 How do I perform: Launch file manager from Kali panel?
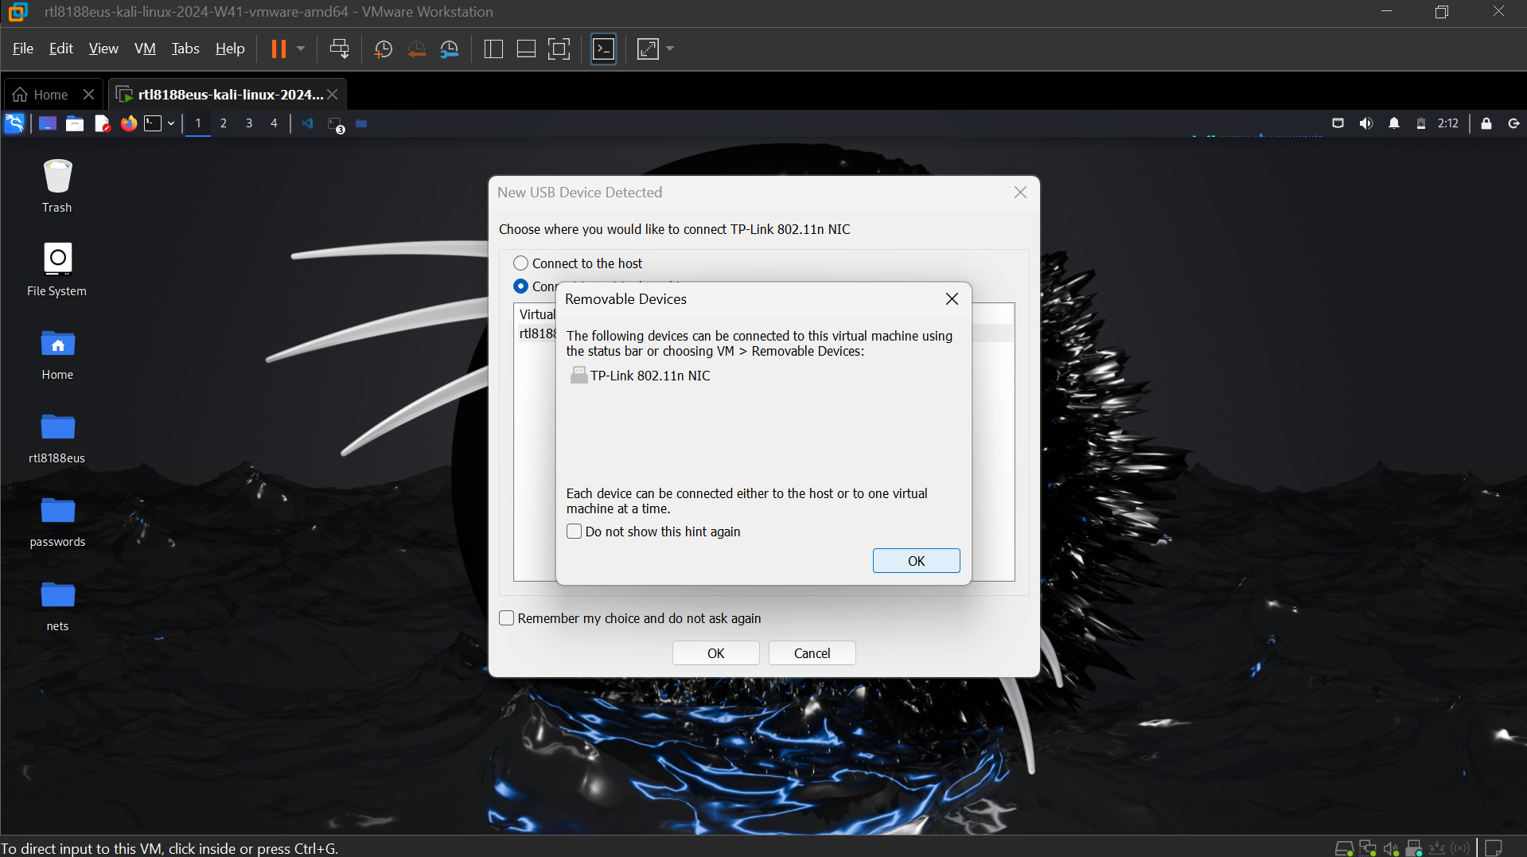pos(75,123)
